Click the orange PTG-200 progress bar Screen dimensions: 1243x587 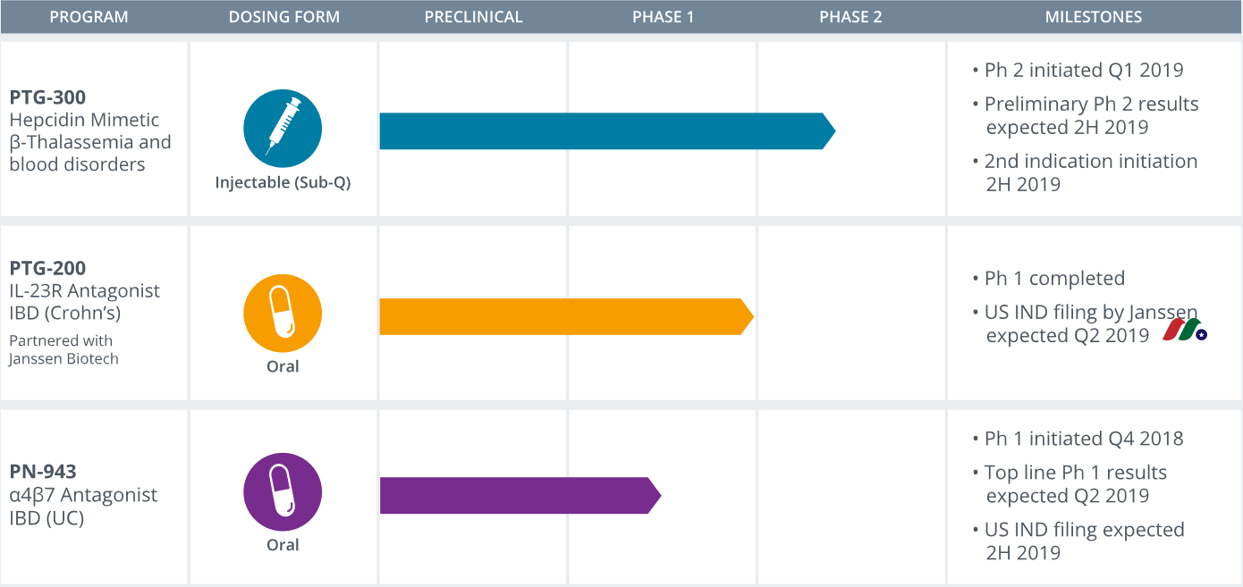point(567,316)
